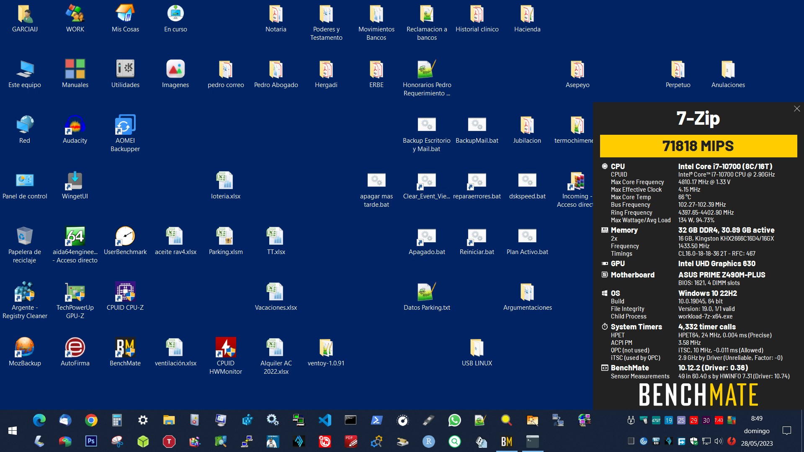
Task: Click the 71818 MIPS score banner
Action: tap(698, 146)
